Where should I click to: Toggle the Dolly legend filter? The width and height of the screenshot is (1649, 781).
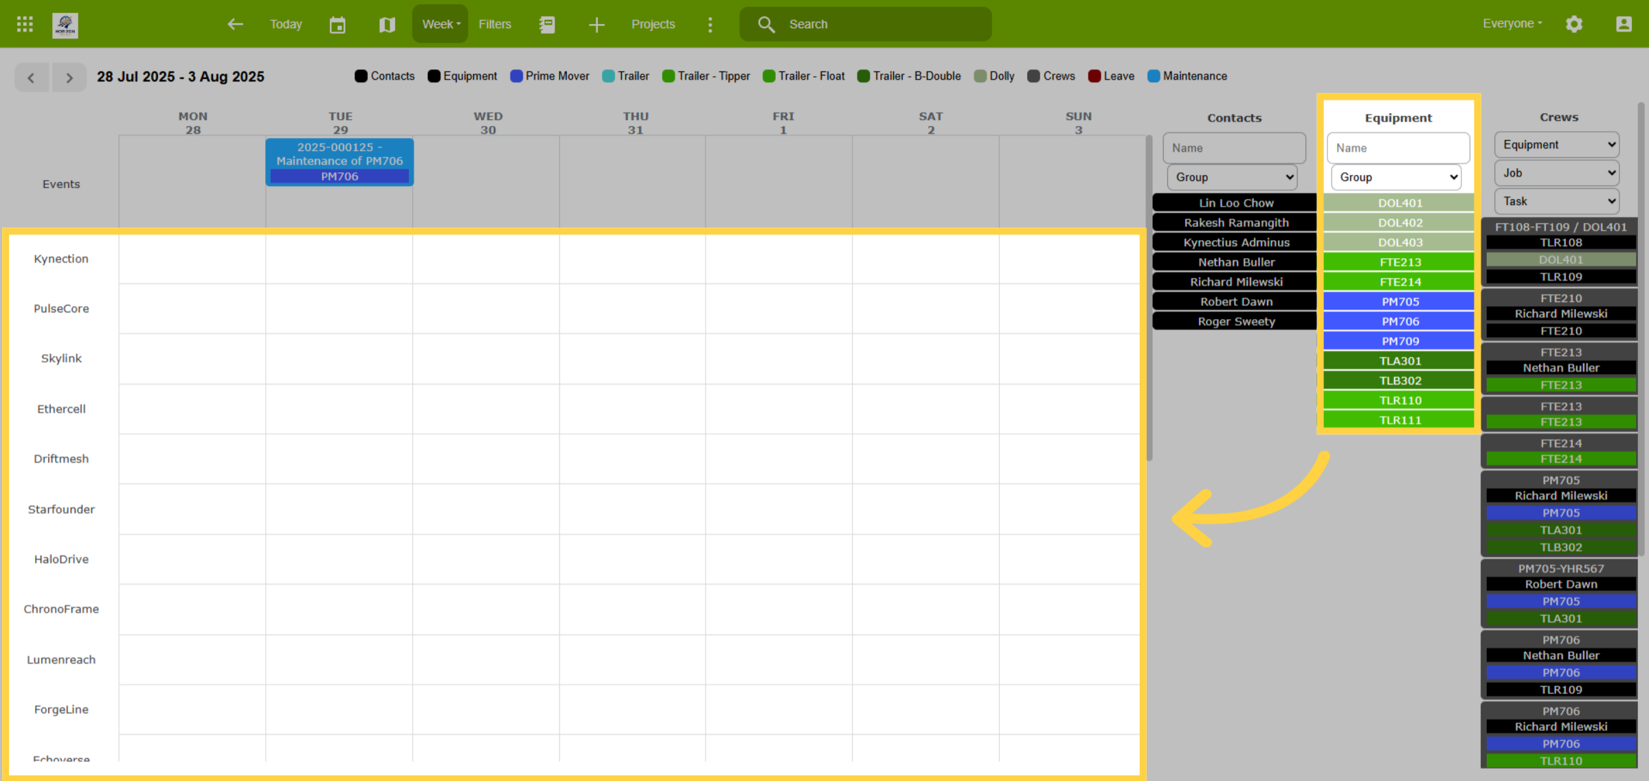point(994,76)
